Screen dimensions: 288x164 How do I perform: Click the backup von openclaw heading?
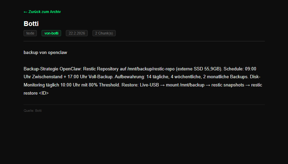tap(45, 52)
